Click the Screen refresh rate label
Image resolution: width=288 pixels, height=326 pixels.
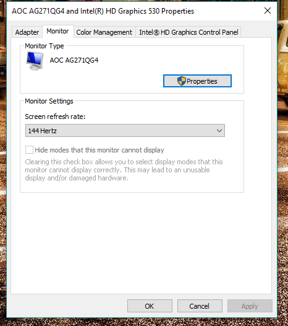[55, 117]
